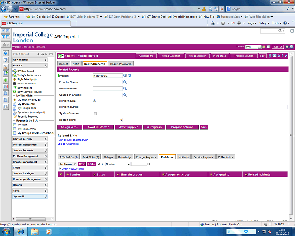Viewport: 295px width, 236px height.
Task: Expand the Service Delivery section
Action: [x=45, y=139]
